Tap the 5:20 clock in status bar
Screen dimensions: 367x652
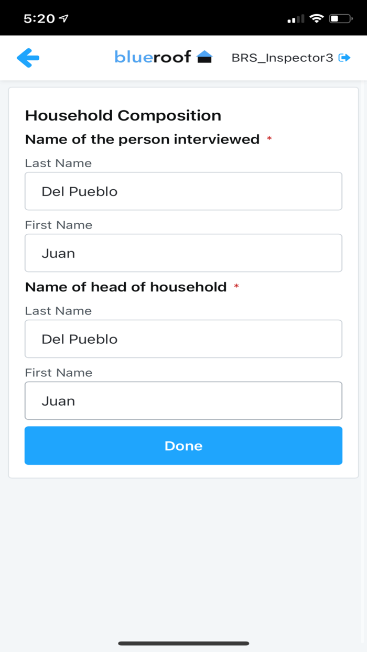(x=39, y=18)
